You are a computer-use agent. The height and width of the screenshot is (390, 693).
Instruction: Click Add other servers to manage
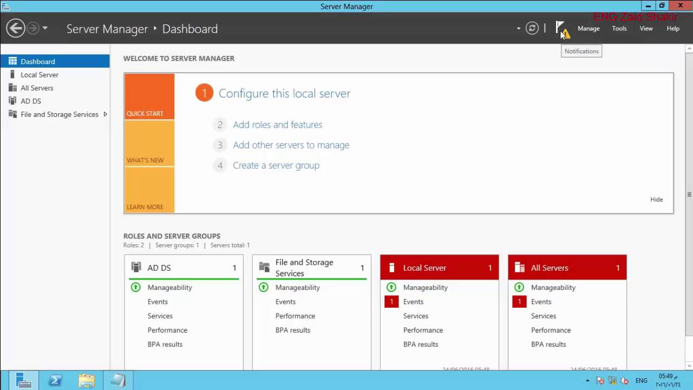291,145
